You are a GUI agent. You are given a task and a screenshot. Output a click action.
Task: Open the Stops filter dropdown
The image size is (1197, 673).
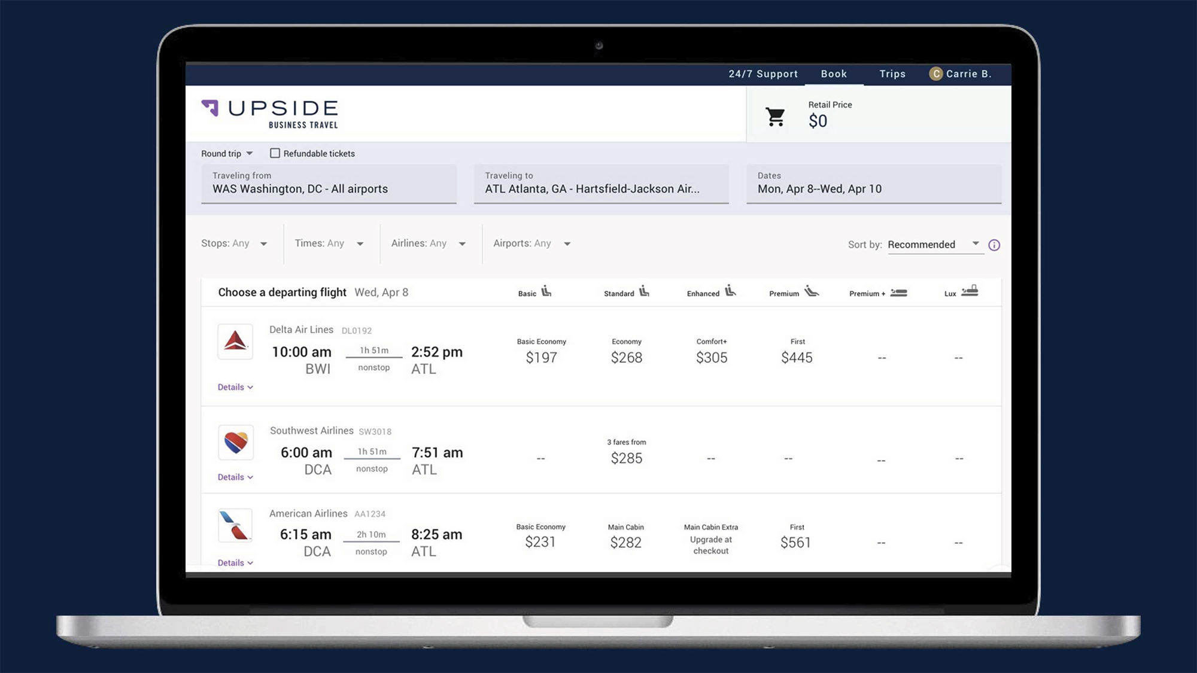(234, 243)
